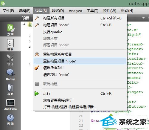Click the green 运行 run arrow icon
Screen dimensions: 149x130
(x=37, y=94)
